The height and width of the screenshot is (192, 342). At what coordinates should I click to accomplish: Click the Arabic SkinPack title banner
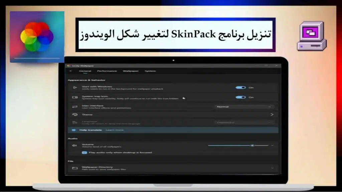(x=176, y=35)
